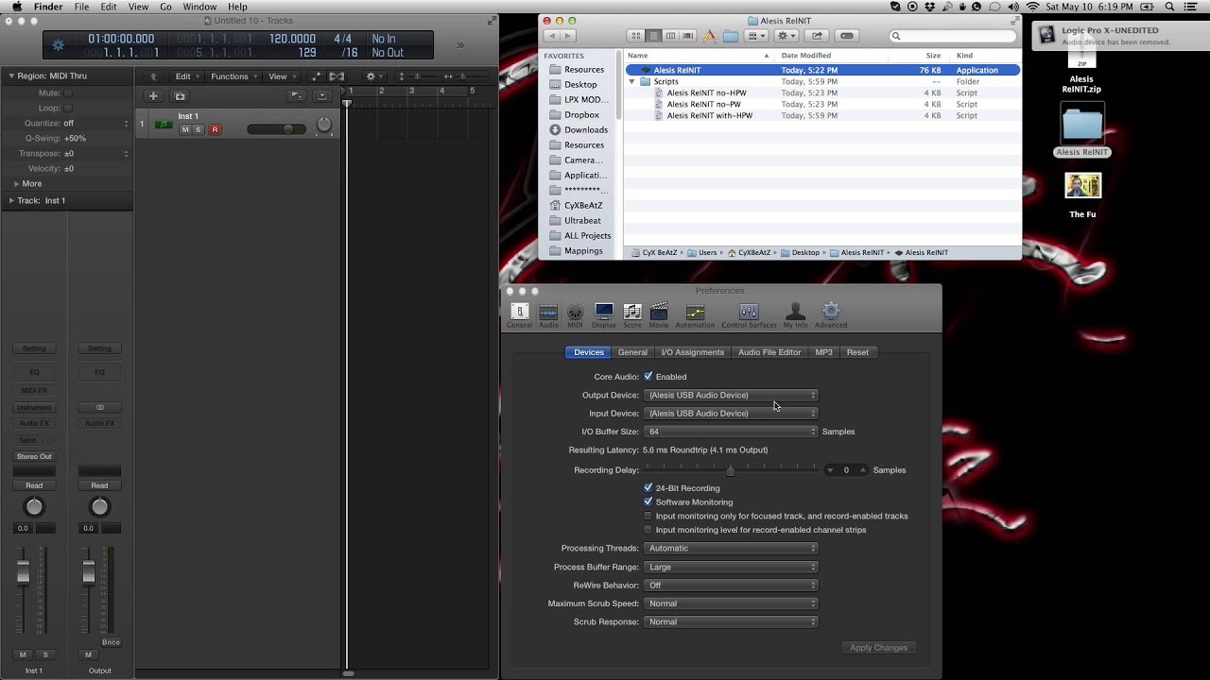Open Spotlight search in menu bar
The width and height of the screenshot is (1210, 680).
coord(1171,7)
